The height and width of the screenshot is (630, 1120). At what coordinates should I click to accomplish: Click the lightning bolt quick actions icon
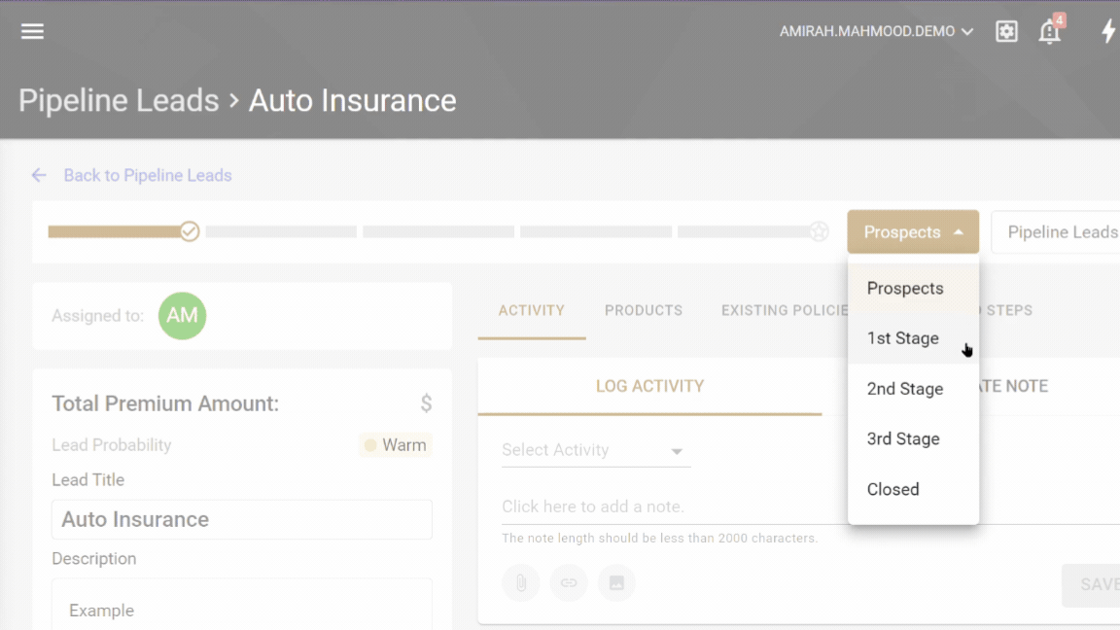click(1107, 31)
